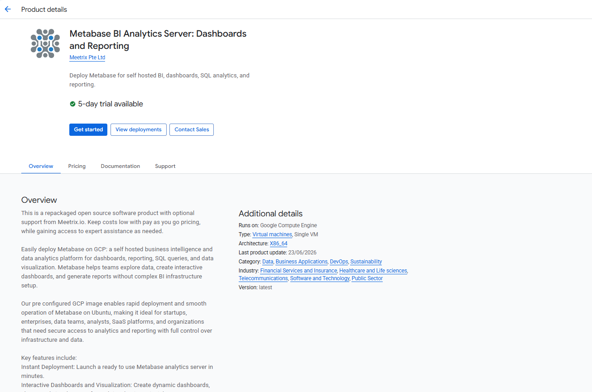The height and width of the screenshot is (392, 592).
Task: Open the Public Sector industry link
Action: 367,278
